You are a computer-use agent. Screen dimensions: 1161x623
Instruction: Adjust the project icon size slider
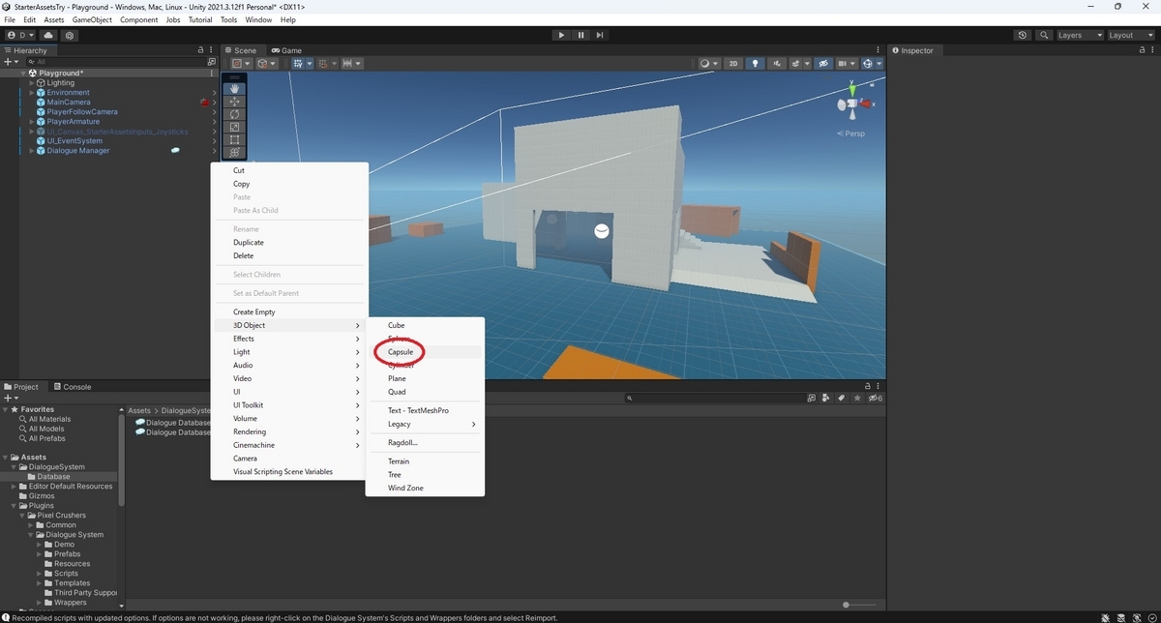(847, 605)
